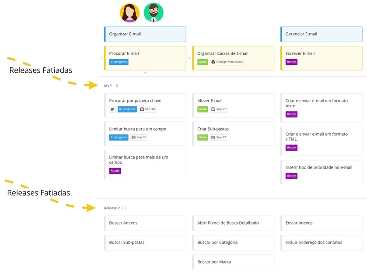
Task: Click the female user persona avatar
Action: click(130, 13)
